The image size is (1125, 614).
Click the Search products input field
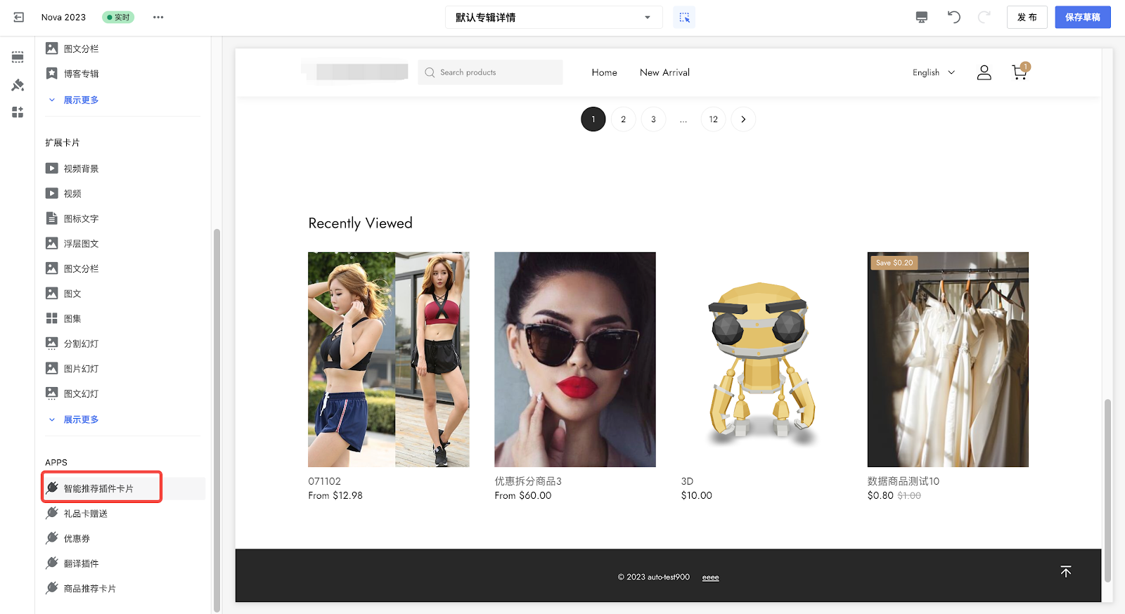point(490,72)
